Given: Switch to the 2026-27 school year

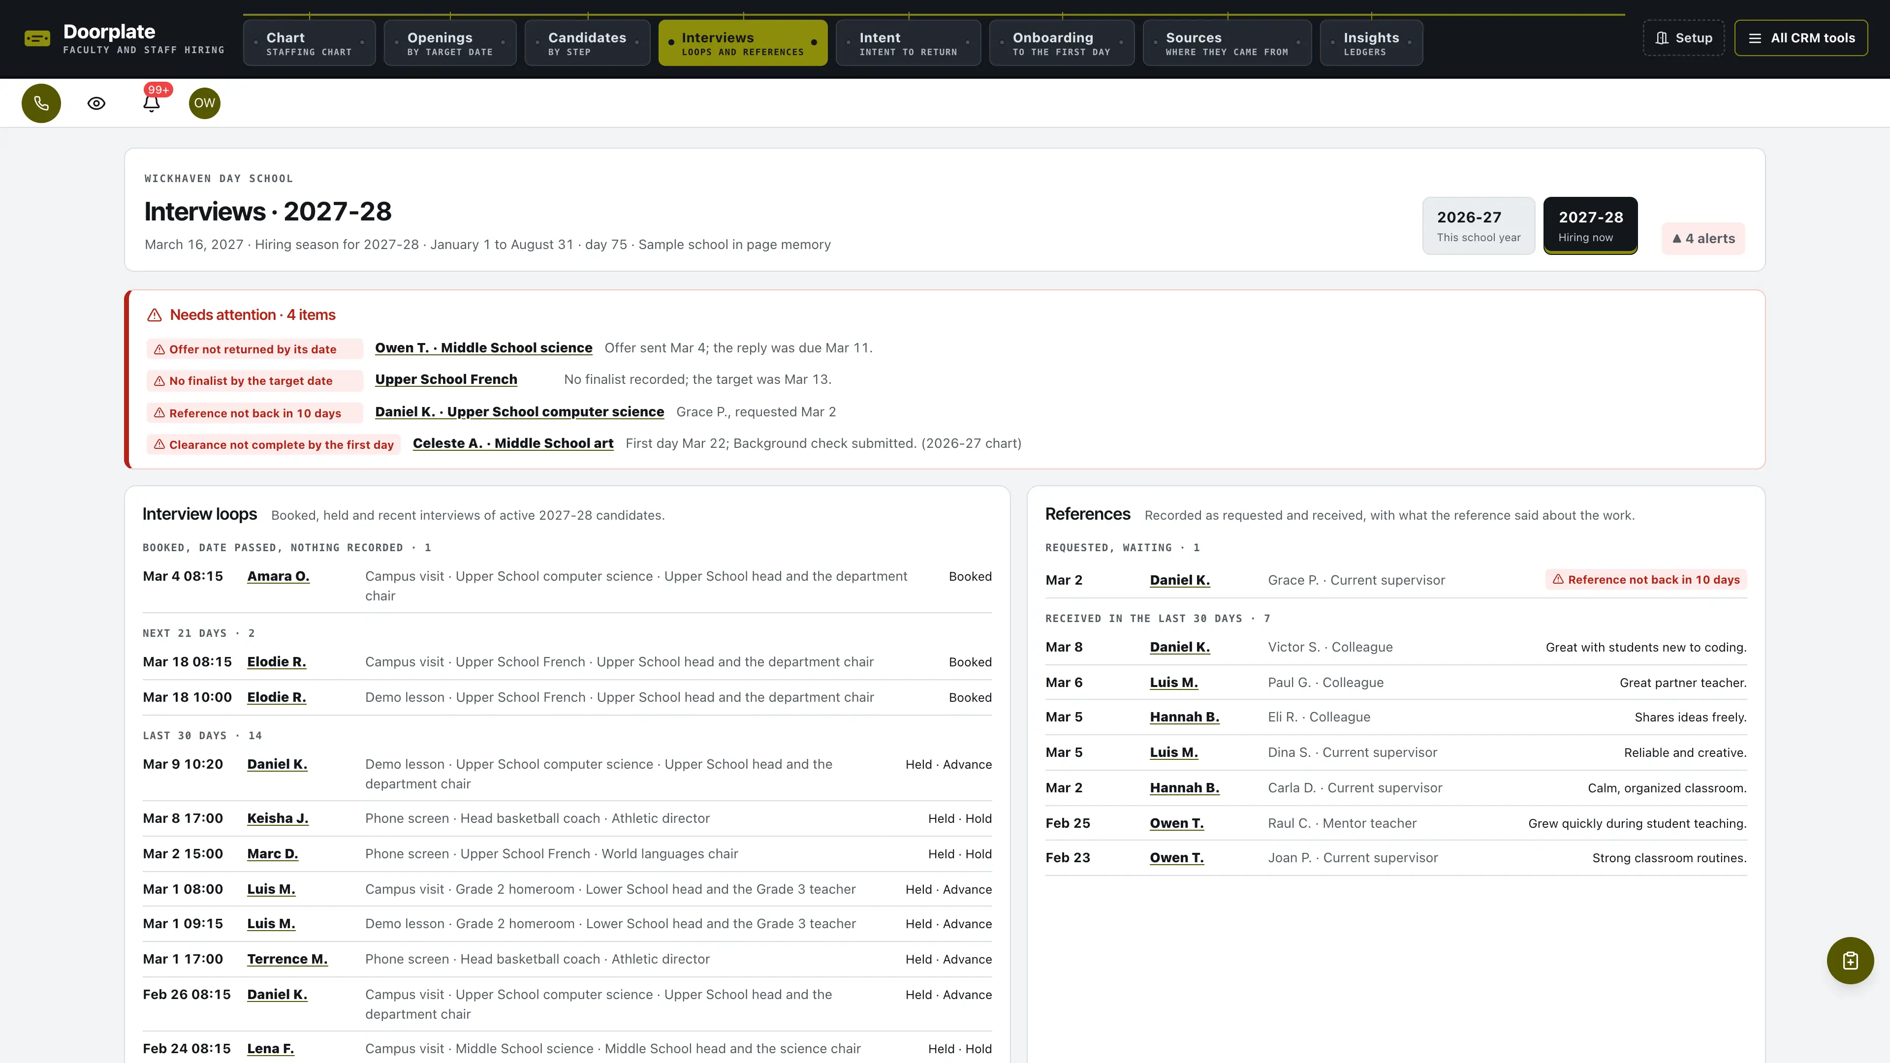Looking at the screenshot, I should (x=1479, y=226).
